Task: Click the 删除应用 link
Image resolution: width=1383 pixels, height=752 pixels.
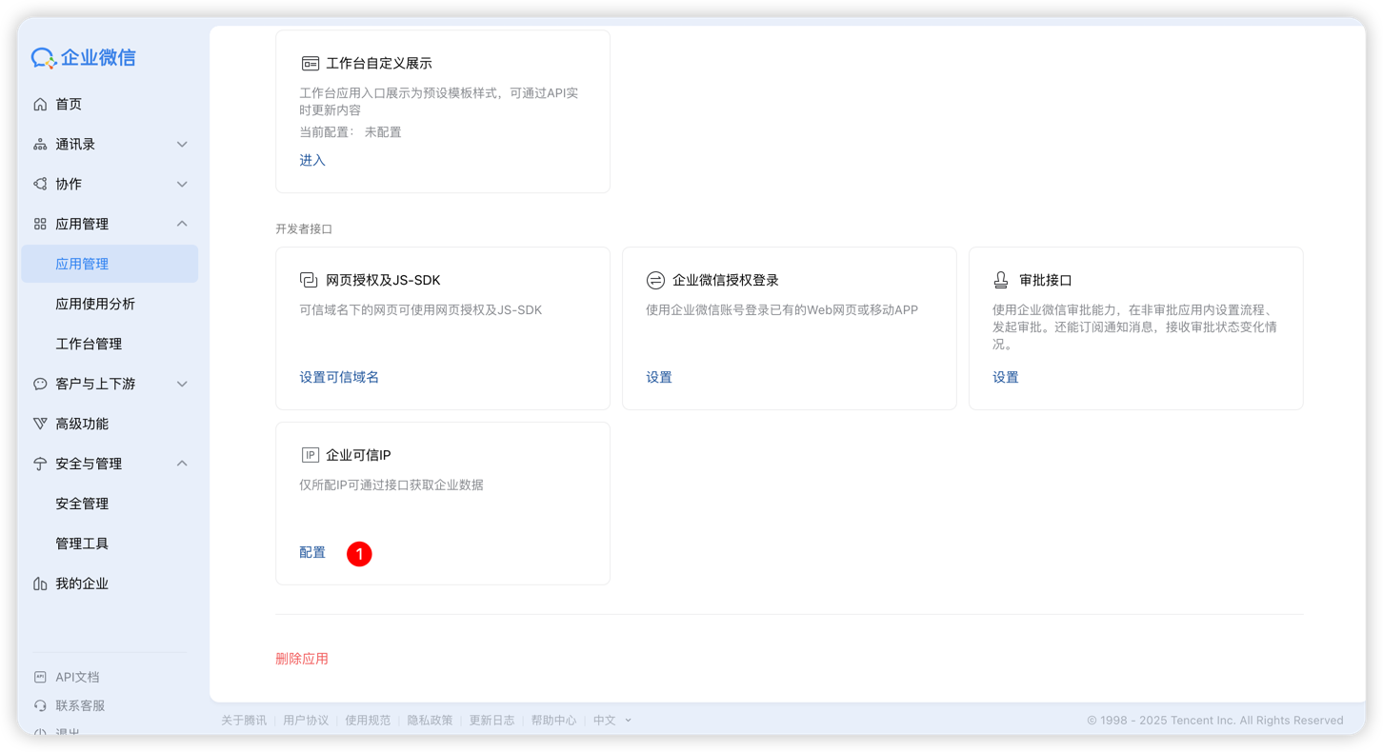Action: pos(302,658)
